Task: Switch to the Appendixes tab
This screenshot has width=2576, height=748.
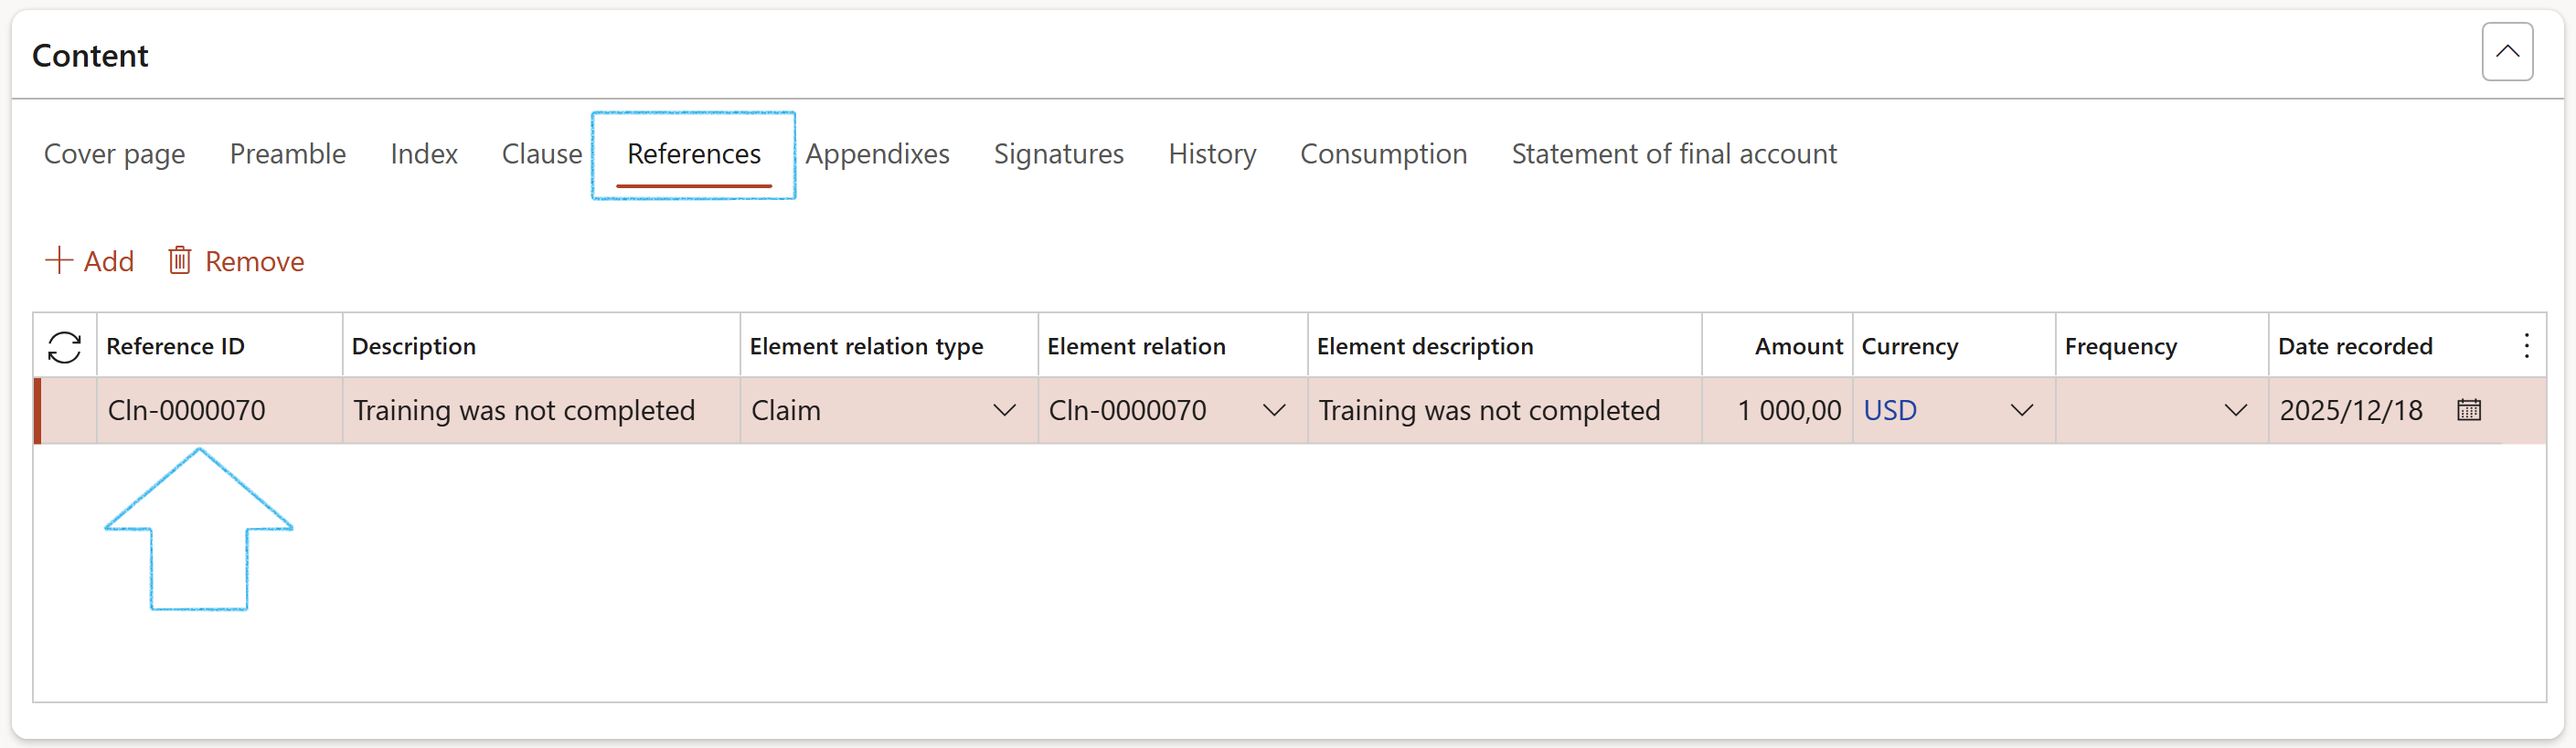Action: [x=877, y=153]
